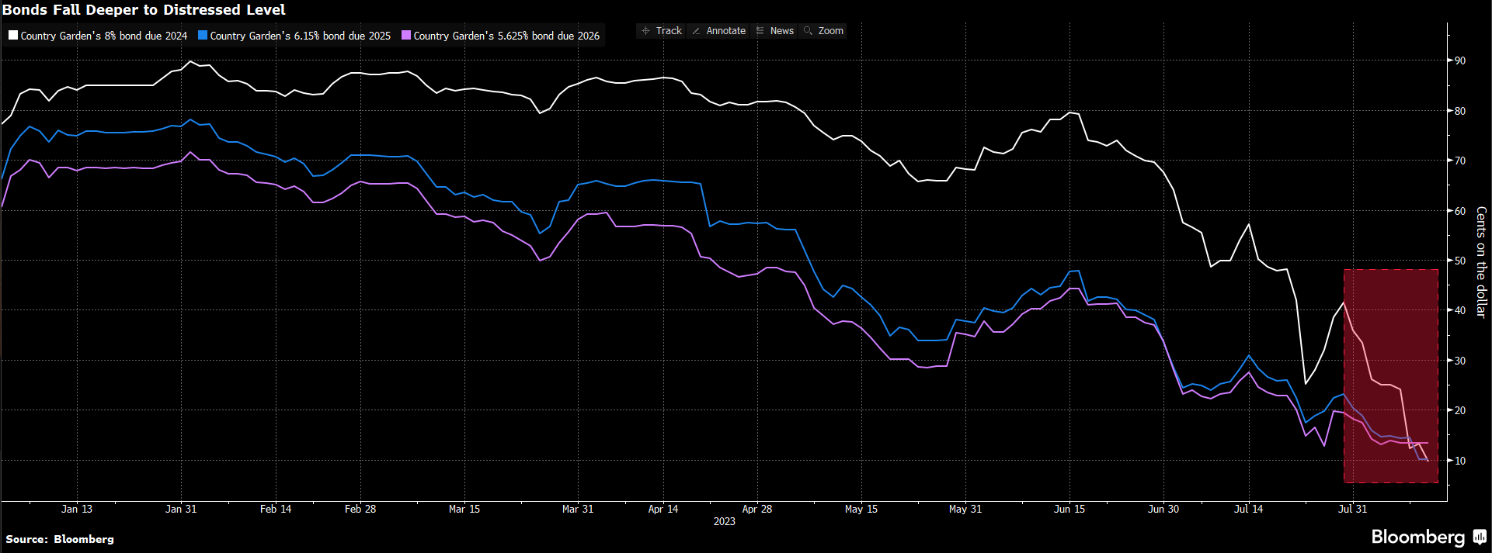
Task: Click the Feb 14 date axis label
Action: 276,509
